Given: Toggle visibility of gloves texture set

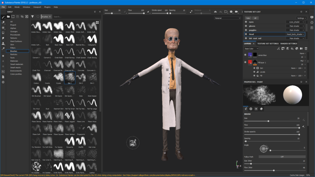Looking at the screenshot, I should [x=246, y=26].
